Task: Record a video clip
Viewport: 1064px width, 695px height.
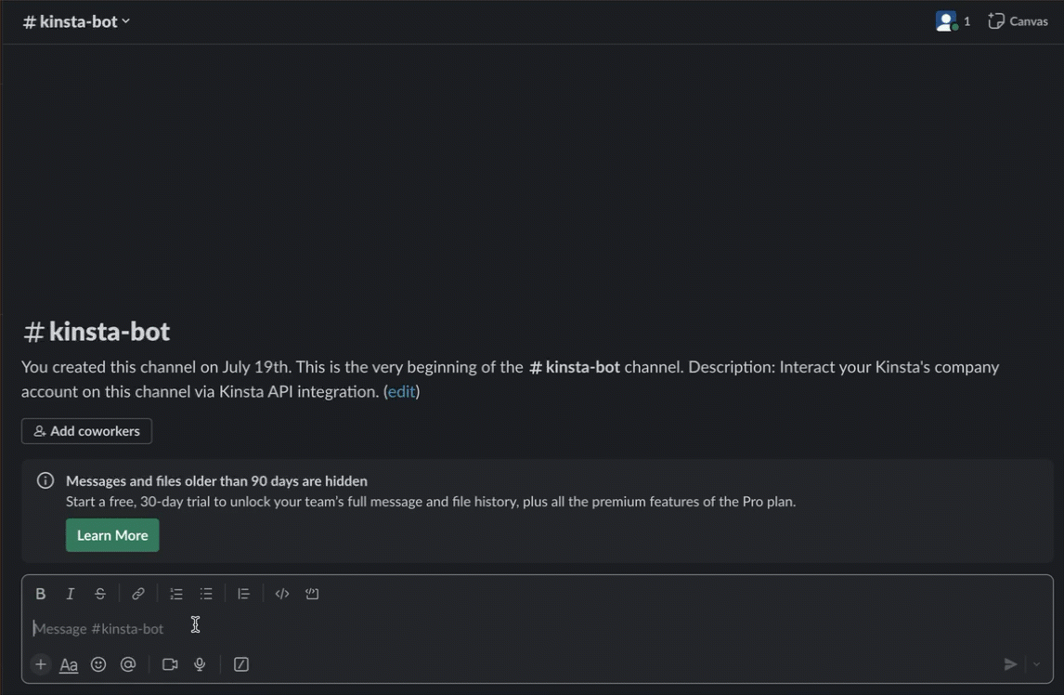Action: (170, 664)
